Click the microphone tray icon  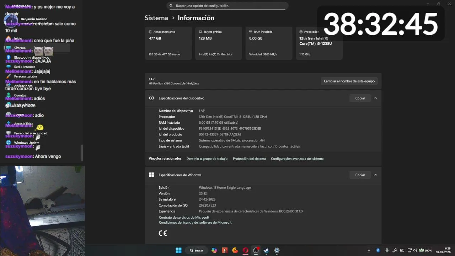387,250
